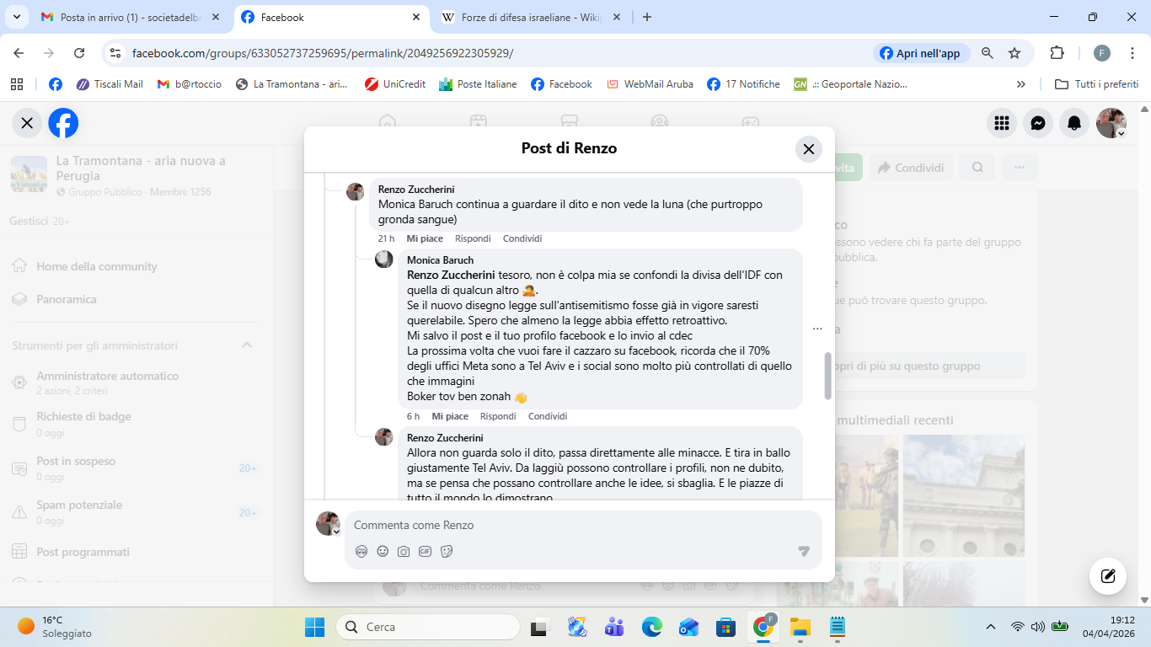The height and width of the screenshot is (647, 1151).
Task: Open the sticker picker icon
Action: [447, 551]
